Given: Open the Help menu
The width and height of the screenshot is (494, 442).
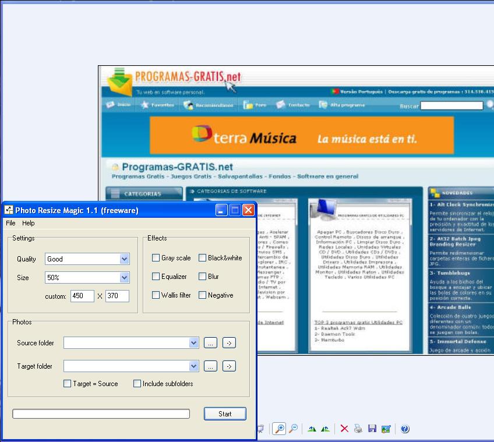Looking at the screenshot, I should point(29,223).
